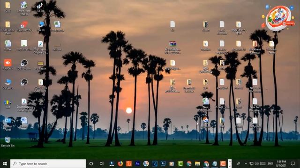
Task: Open the Photos folder icon
Action: 239,84
